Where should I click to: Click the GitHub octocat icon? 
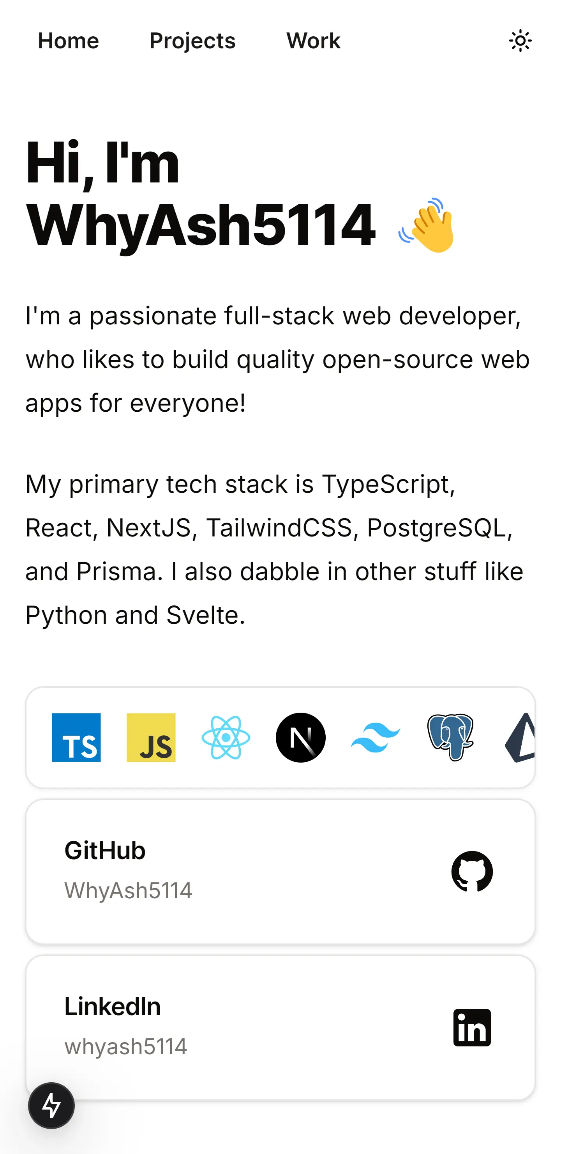click(x=472, y=871)
